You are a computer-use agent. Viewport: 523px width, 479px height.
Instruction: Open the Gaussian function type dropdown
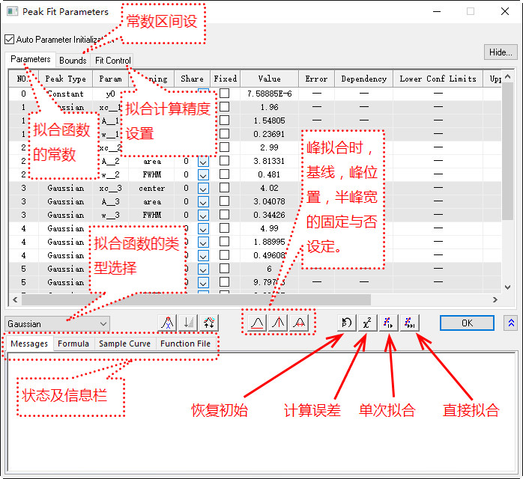[x=103, y=323]
